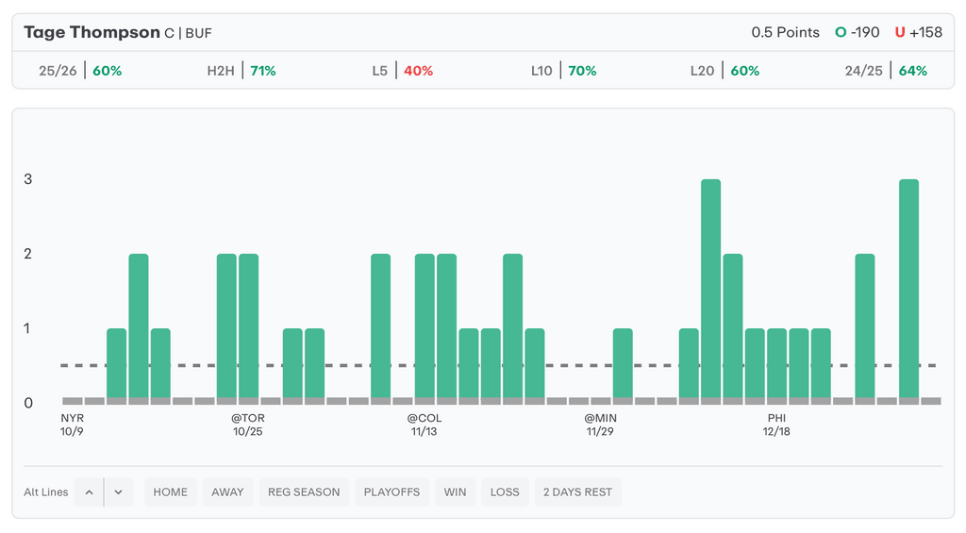Apply the 2 DAYS REST filter
This screenshot has width=966, height=533.
(578, 492)
